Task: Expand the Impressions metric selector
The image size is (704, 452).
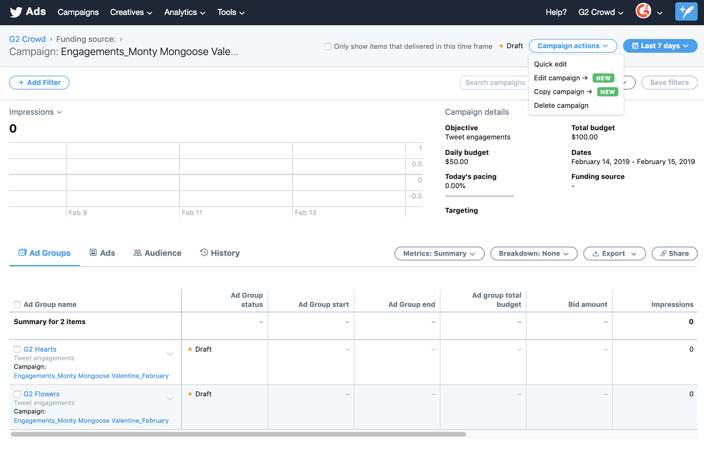Action: click(36, 112)
